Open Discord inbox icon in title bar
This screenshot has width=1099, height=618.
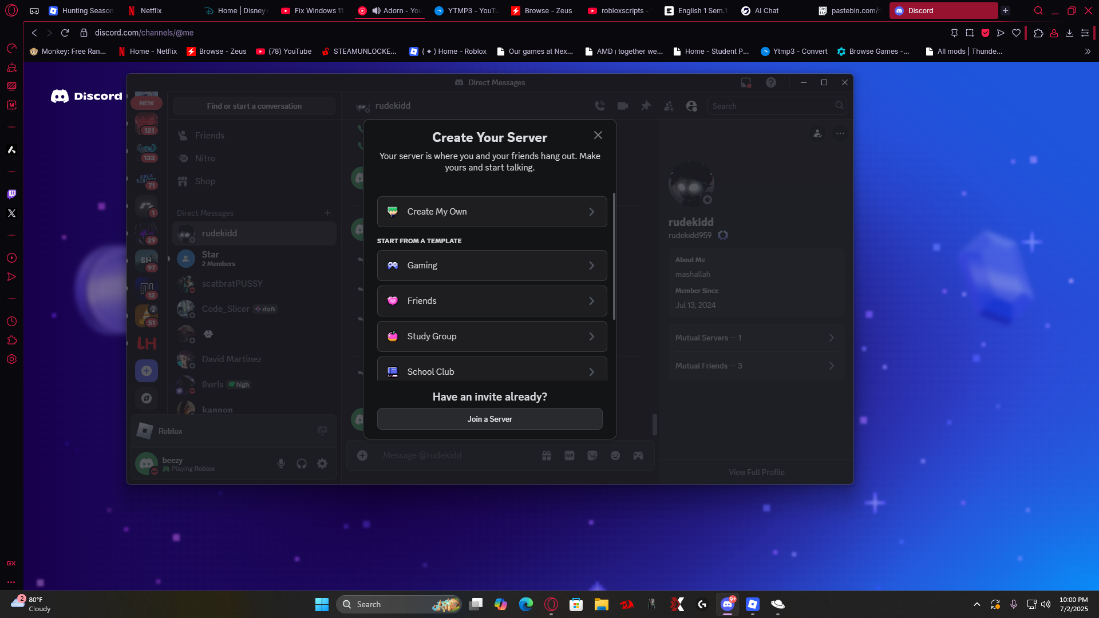point(746,82)
